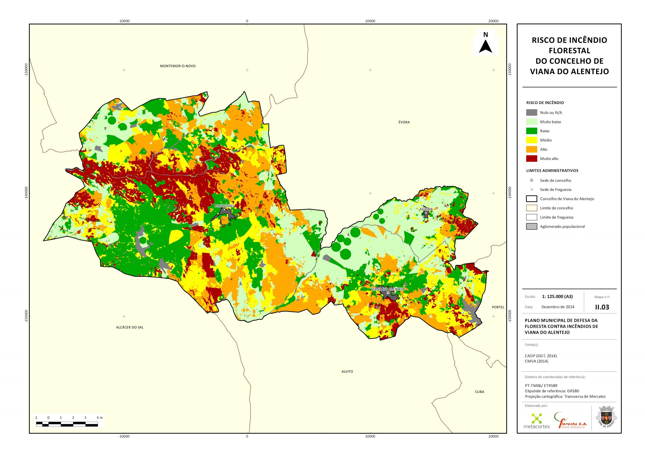The height and width of the screenshot is (456, 645).
Task: Click the Baixo green swatch
Action: (x=532, y=131)
